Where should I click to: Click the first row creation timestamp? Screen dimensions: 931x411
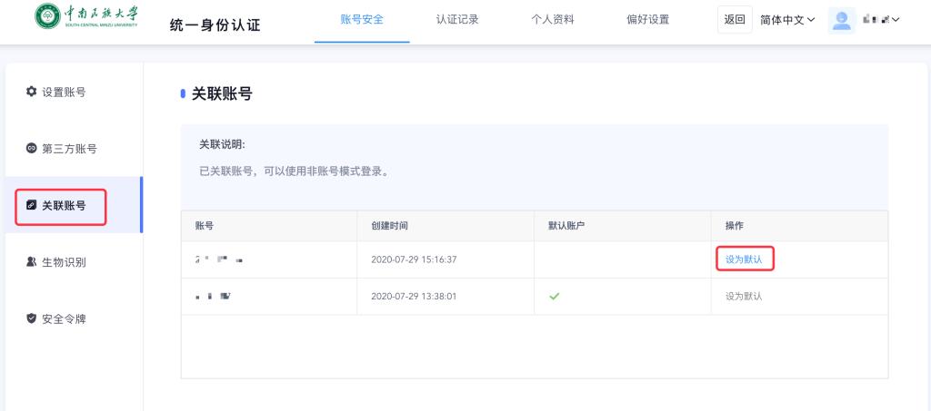[x=414, y=259]
